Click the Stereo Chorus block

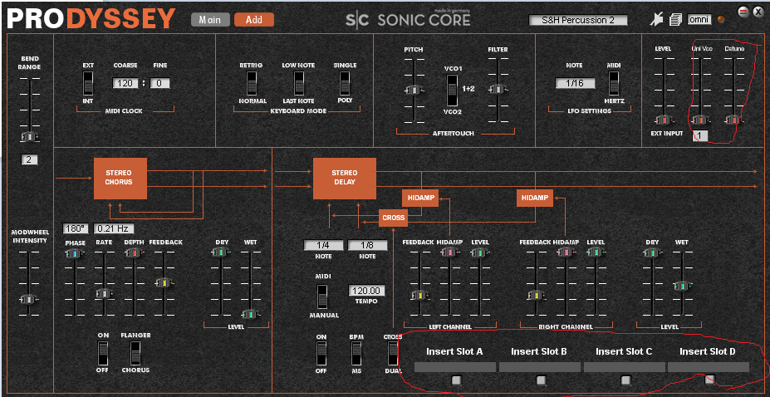tap(120, 178)
